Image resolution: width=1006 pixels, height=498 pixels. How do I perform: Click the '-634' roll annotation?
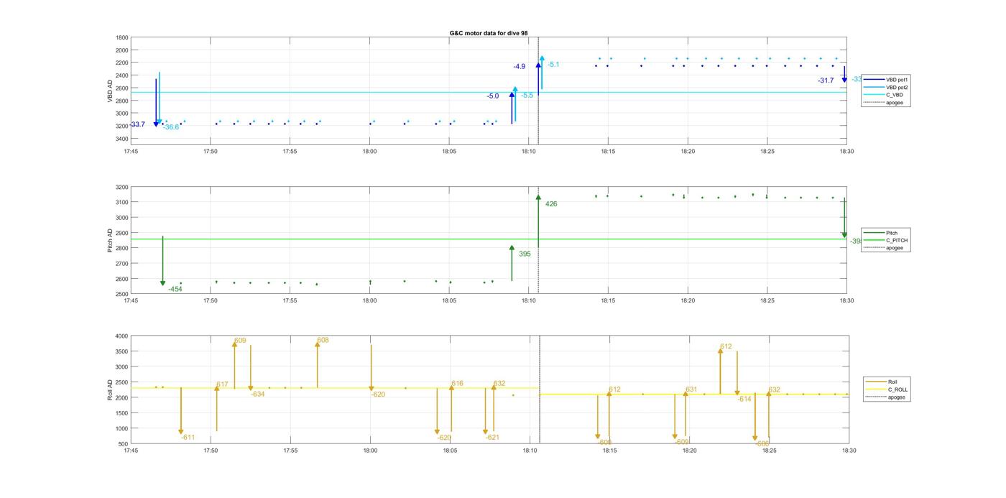258,395
